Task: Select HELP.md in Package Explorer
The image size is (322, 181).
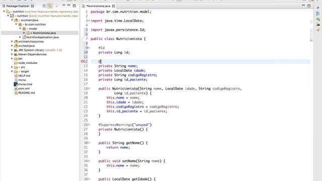Action: [24, 76]
